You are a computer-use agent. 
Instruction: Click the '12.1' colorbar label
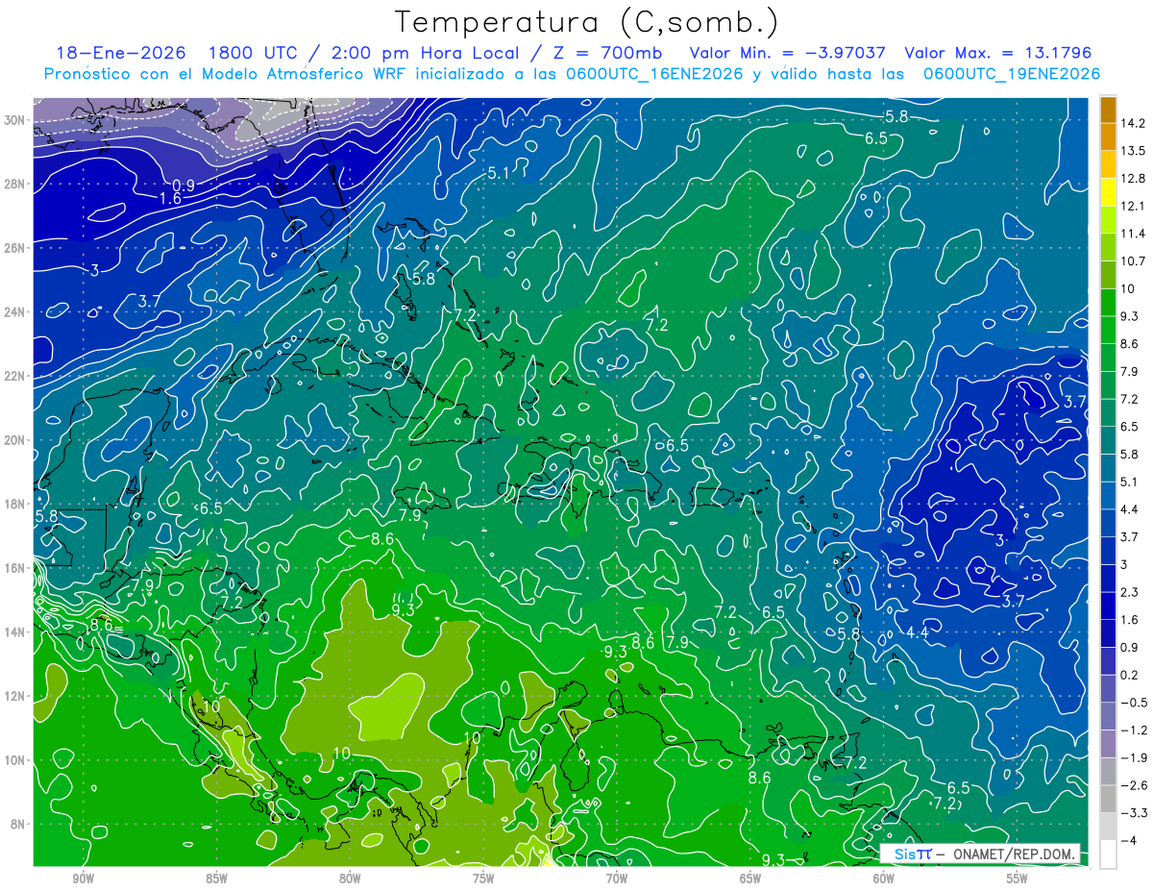pyautogui.click(x=1133, y=206)
